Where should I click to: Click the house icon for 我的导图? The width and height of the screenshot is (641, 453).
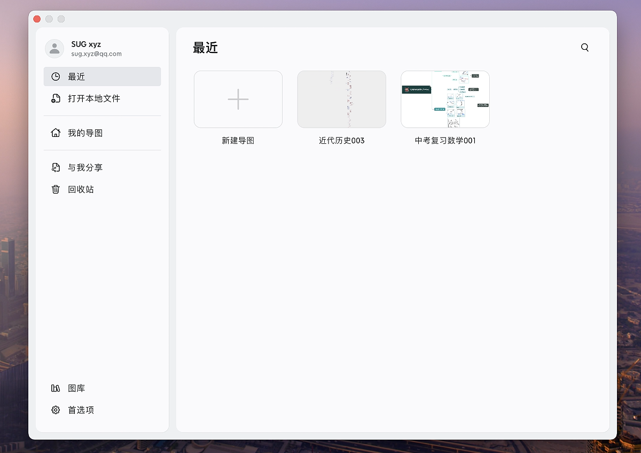click(x=56, y=133)
